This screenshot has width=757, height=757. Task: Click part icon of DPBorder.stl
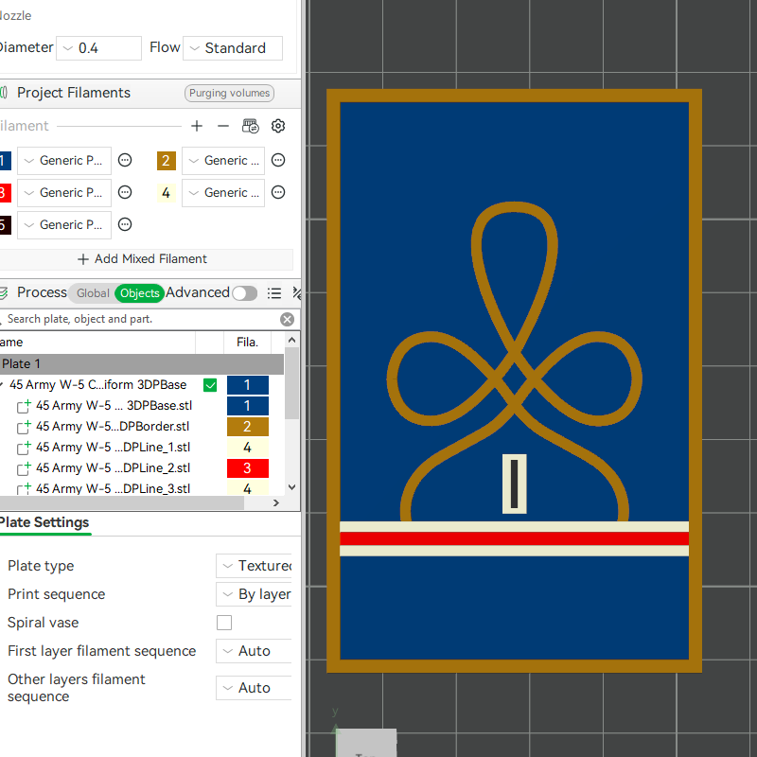tap(25, 427)
